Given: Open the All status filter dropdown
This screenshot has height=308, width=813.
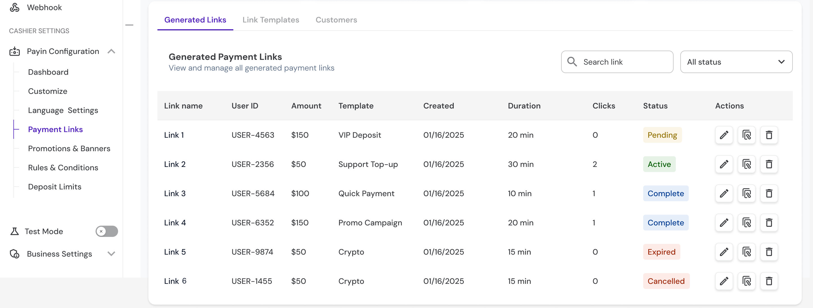Looking at the screenshot, I should click(736, 62).
